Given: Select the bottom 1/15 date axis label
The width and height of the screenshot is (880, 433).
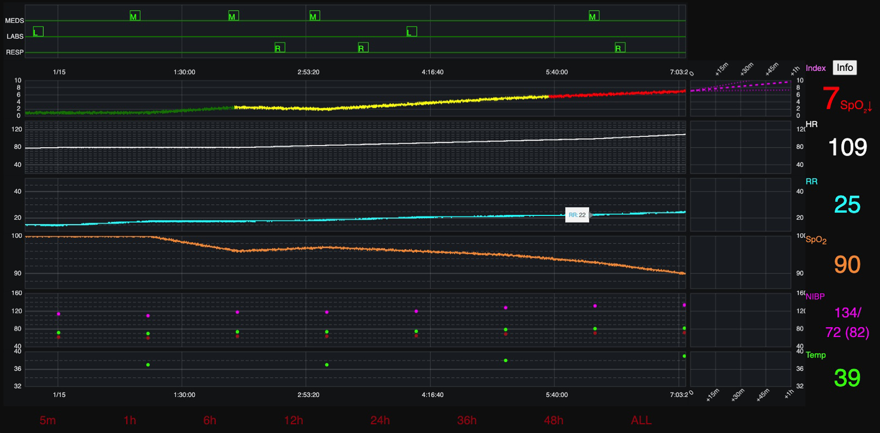Looking at the screenshot, I should (59, 394).
